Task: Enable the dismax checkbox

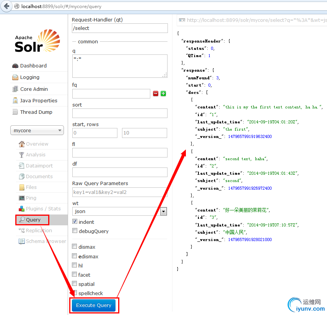Action: tap(75, 246)
